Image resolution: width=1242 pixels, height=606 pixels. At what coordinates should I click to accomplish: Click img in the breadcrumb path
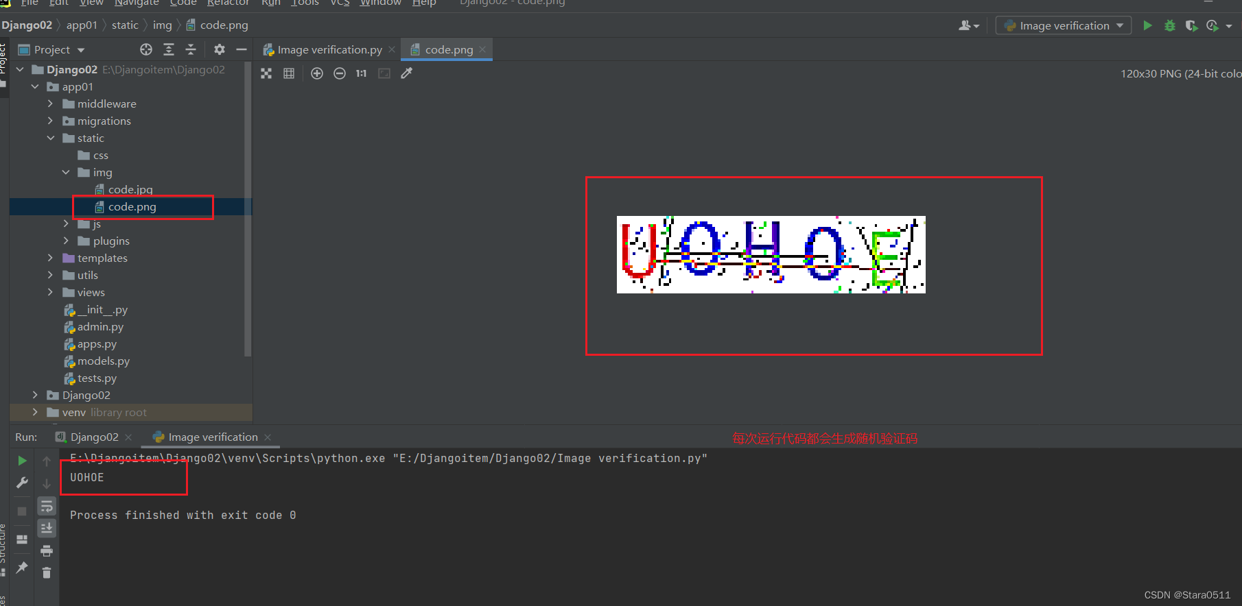pos(162,25)
